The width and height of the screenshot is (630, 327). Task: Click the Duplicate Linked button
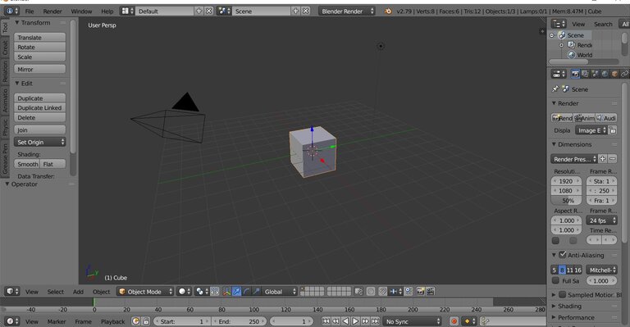(39, 107)
